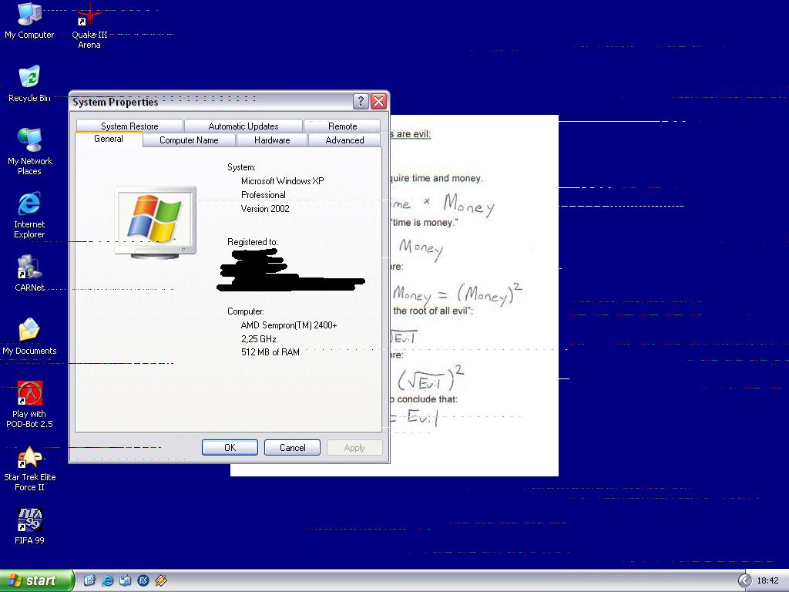This screenshot has width=789, height=592.
Task: Click the round blue BS quick launch icon
Action: click(x=143, y=580)
